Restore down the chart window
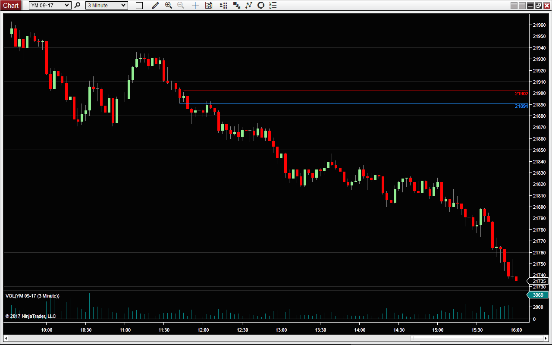552x345 pixels. tap(539, 6)
